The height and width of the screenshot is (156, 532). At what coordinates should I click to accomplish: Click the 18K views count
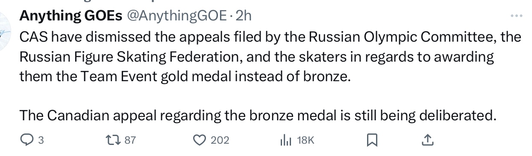pyautogui.click(x=305, y=140)
